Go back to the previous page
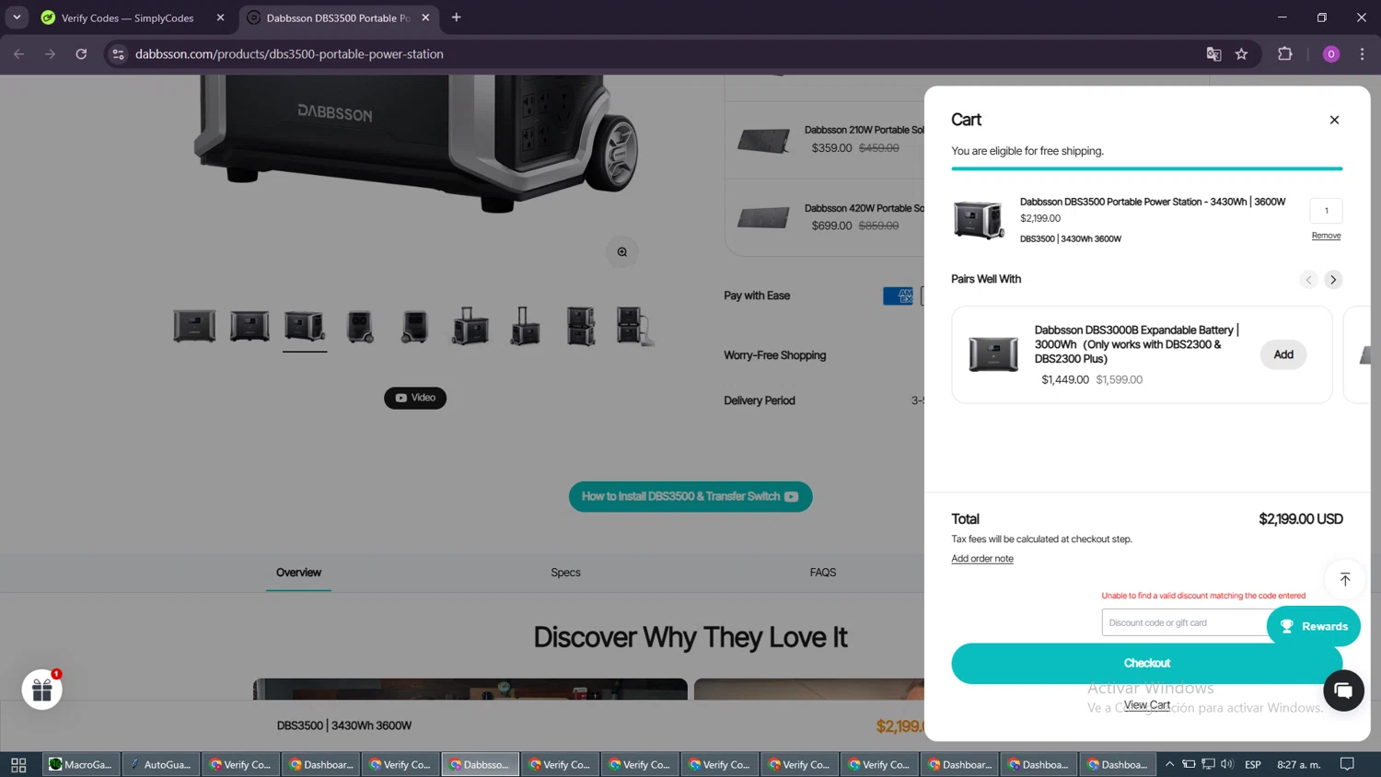1381x777 pixels. coord(19,54)
